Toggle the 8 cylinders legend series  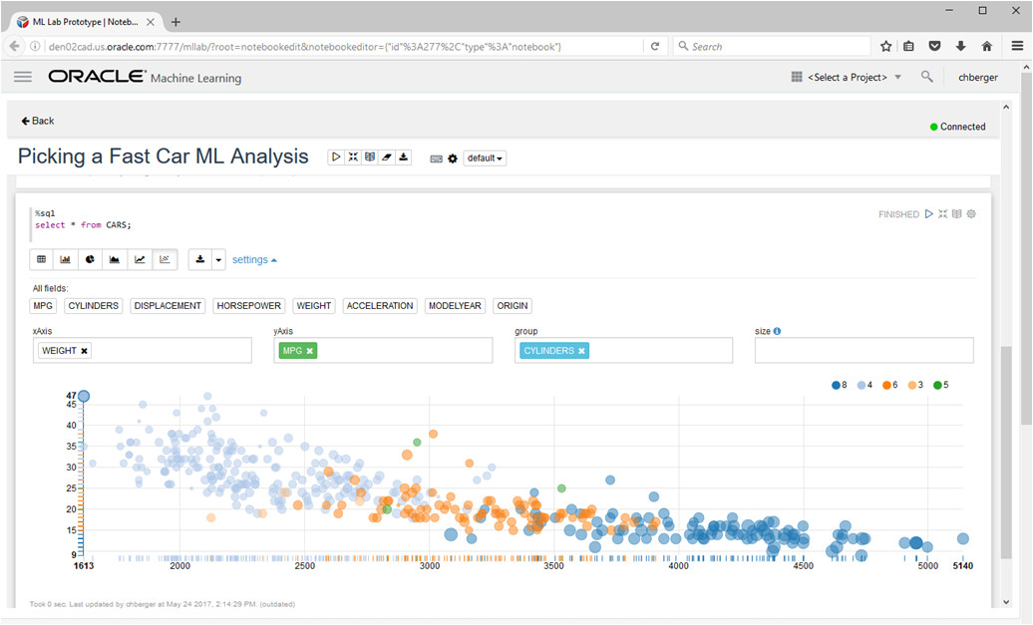[x=840, y=386]
